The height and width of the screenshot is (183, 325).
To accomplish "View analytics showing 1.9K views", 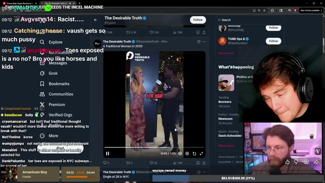I will click(177, 163).
